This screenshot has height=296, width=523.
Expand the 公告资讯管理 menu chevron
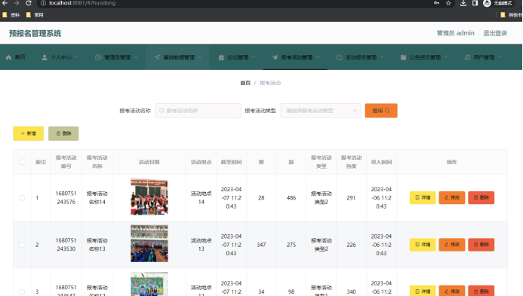pos(446,57)
